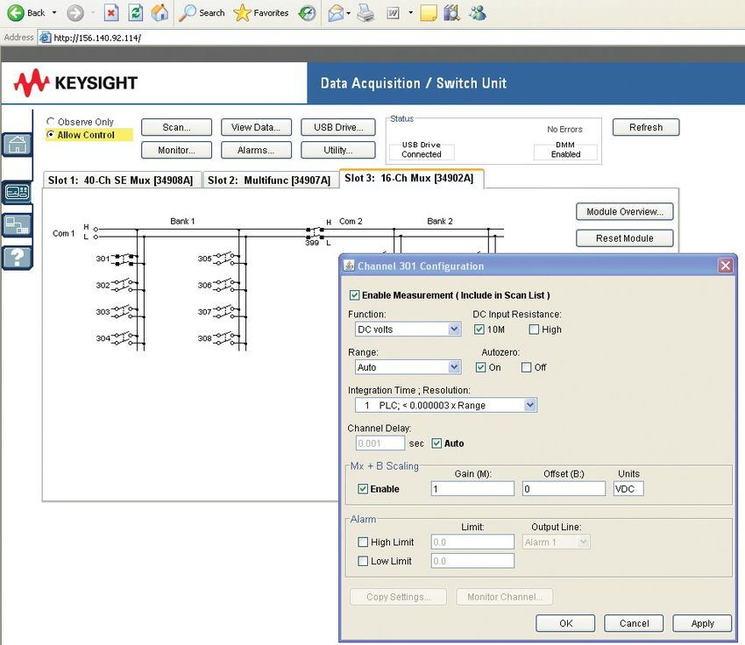Open the browser Back history dropdown arrow
This screenshot has width=745, height=645.
(54, 13)
